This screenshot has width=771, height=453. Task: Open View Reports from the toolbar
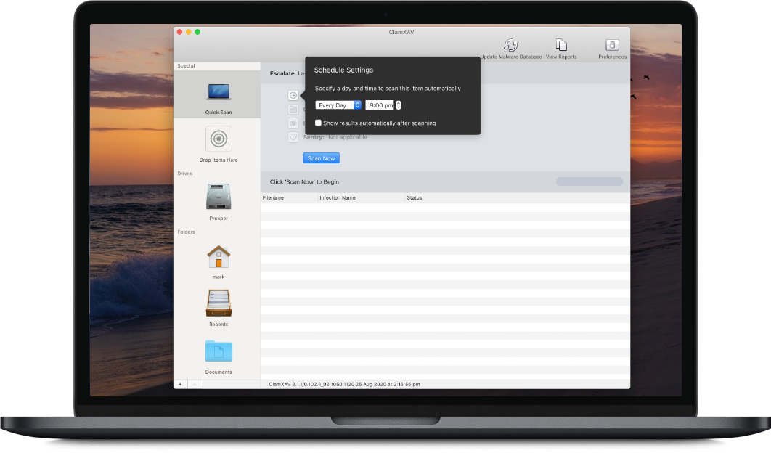pyautogui.click(x=561, y=45)
